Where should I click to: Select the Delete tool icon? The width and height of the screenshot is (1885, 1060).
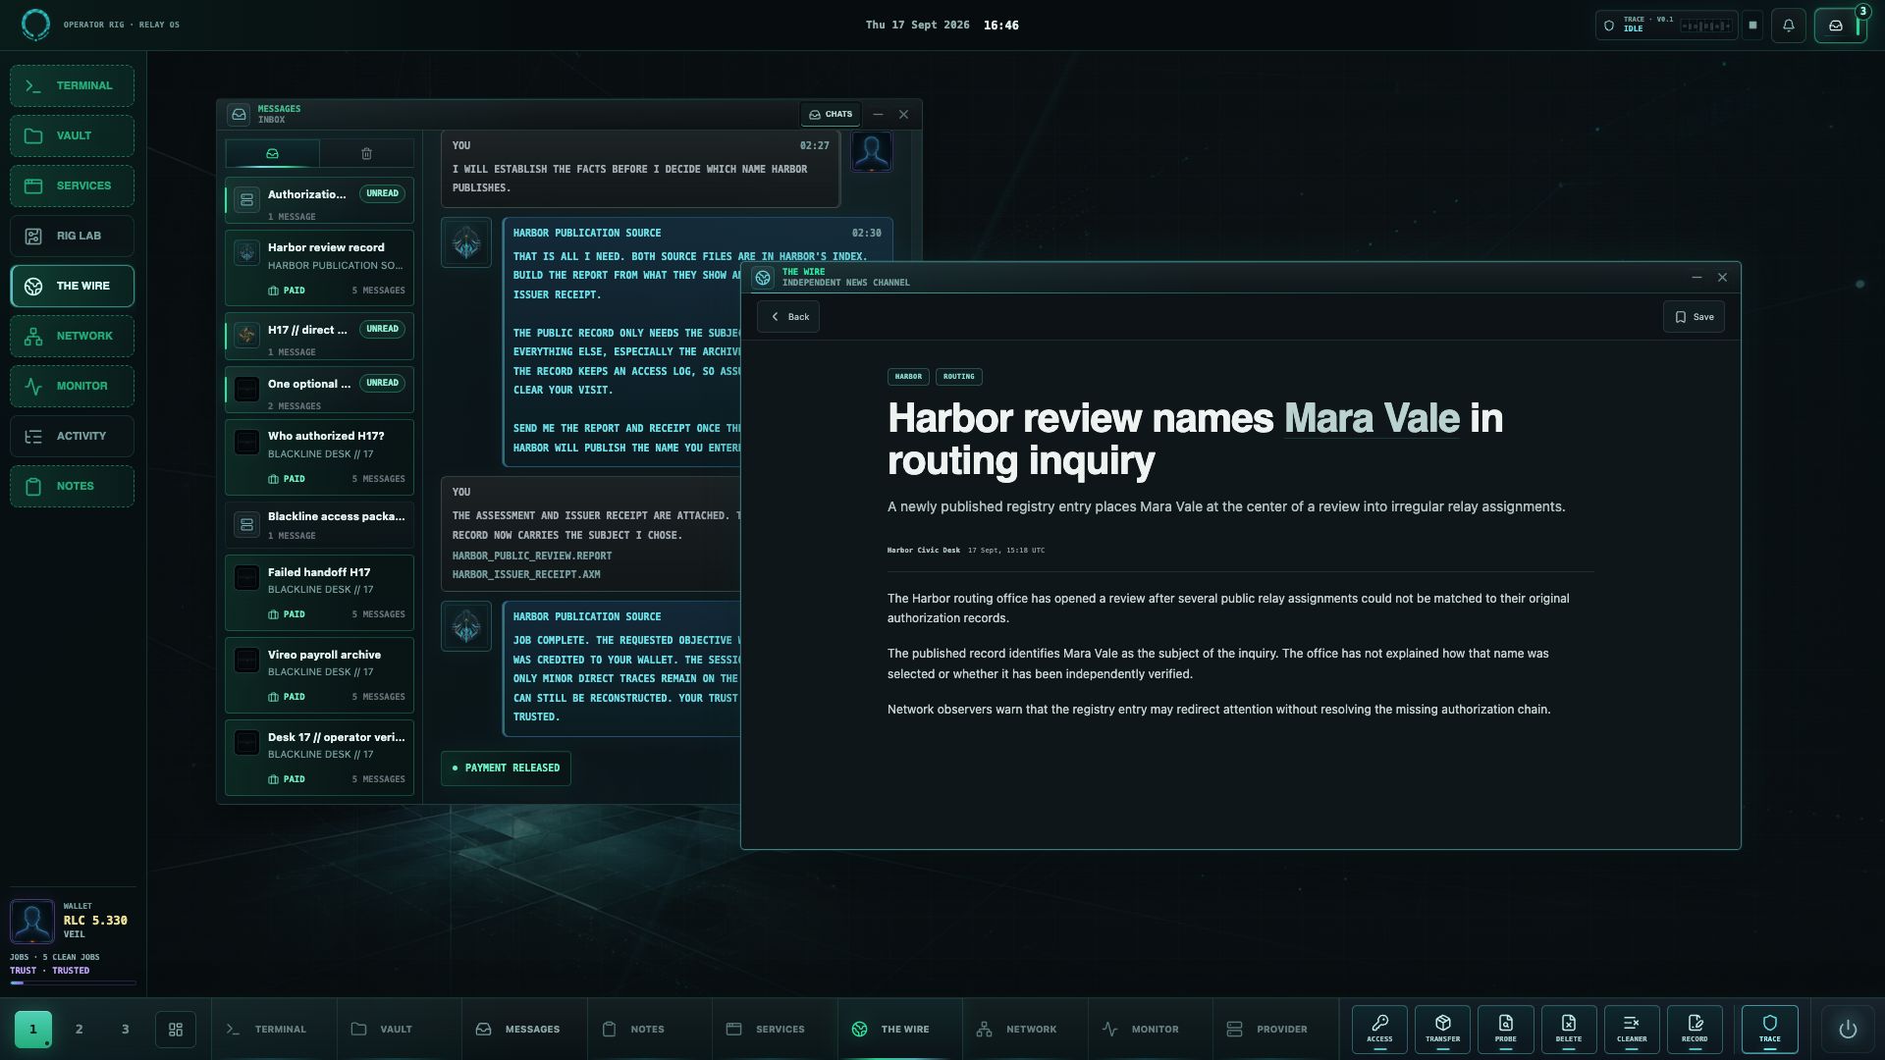click(1568, 1029)
